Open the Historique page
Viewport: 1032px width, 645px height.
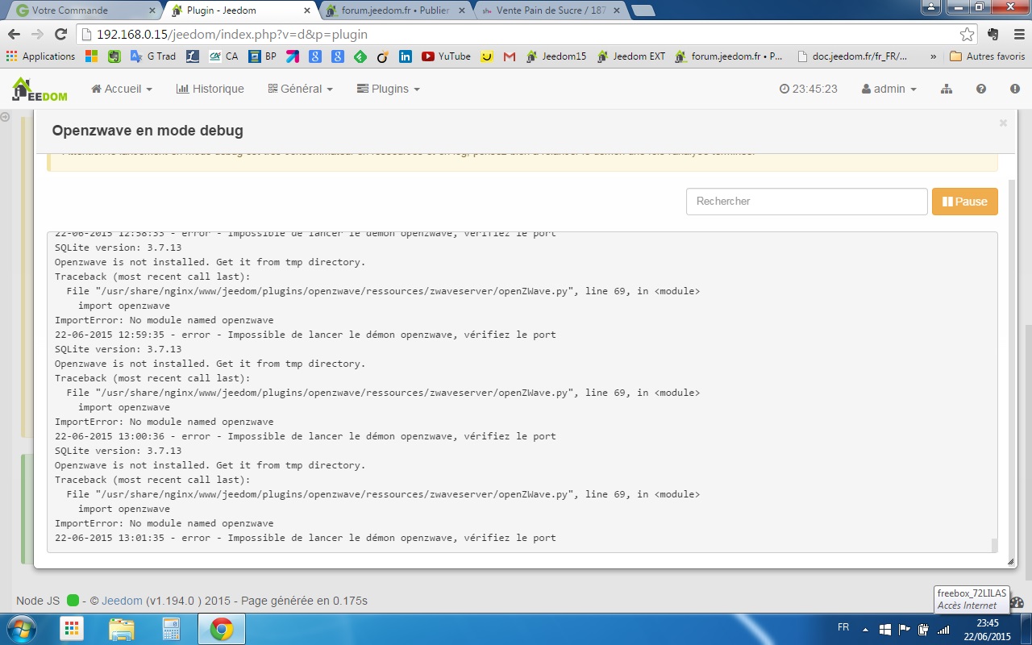(210, 89)
